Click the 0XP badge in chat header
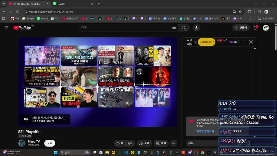This screenshot has width=277, height=156. point(234,42)
